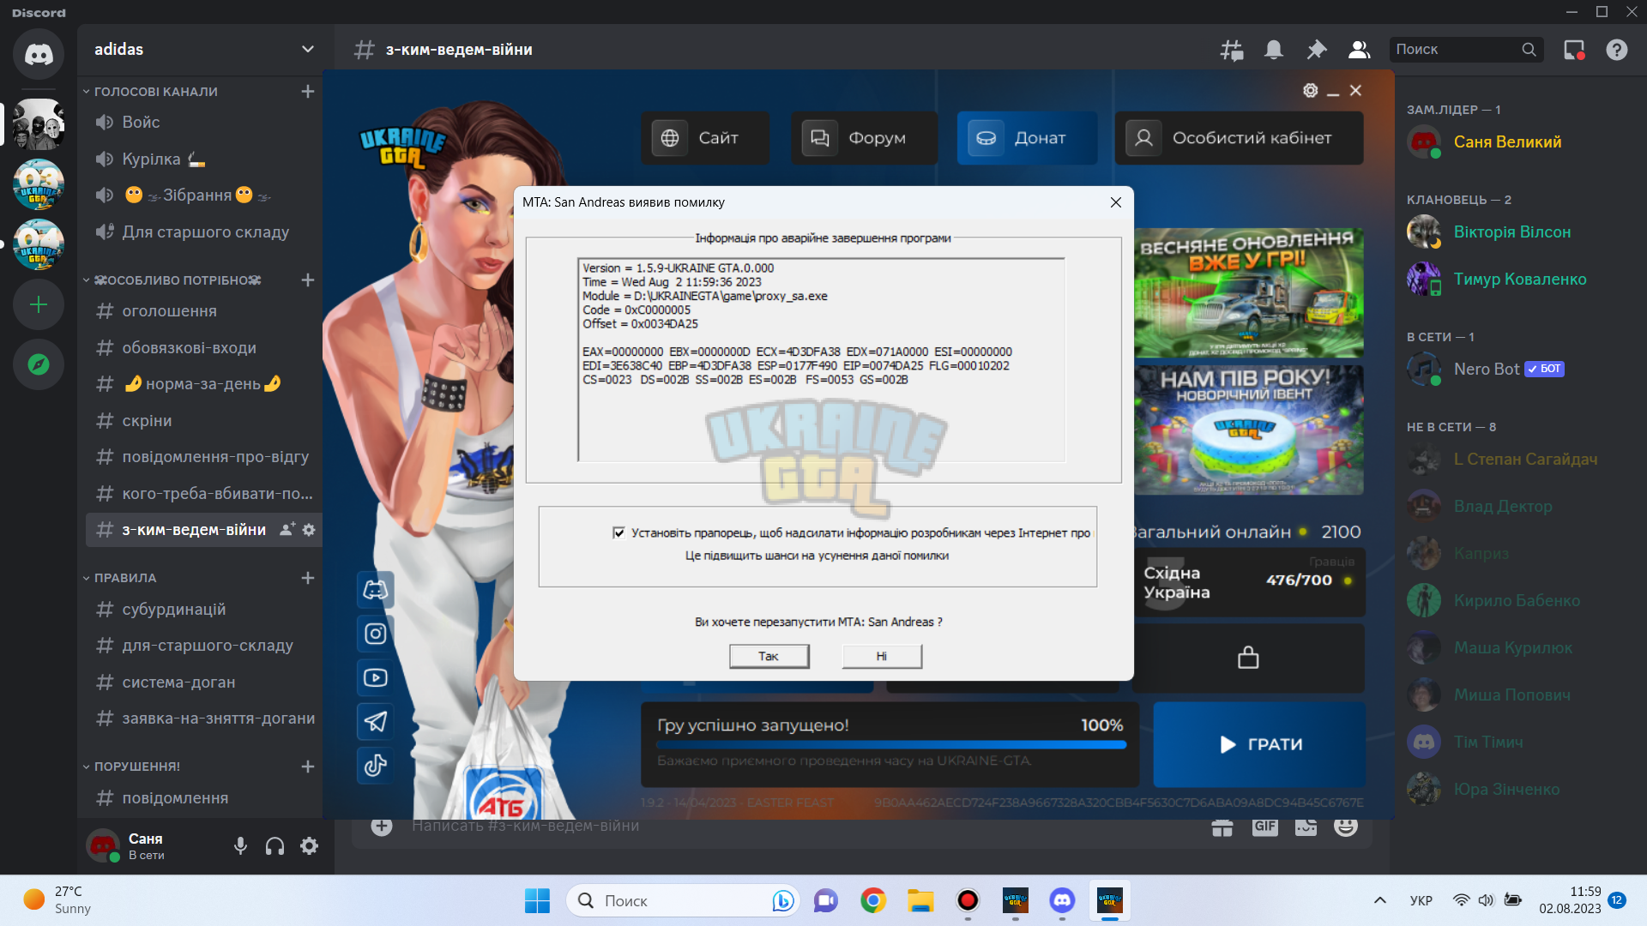Viewport: 1647px width, 926px height.
Task: Add channel to ПРАВИЛА category
Action: click(308, 578)
